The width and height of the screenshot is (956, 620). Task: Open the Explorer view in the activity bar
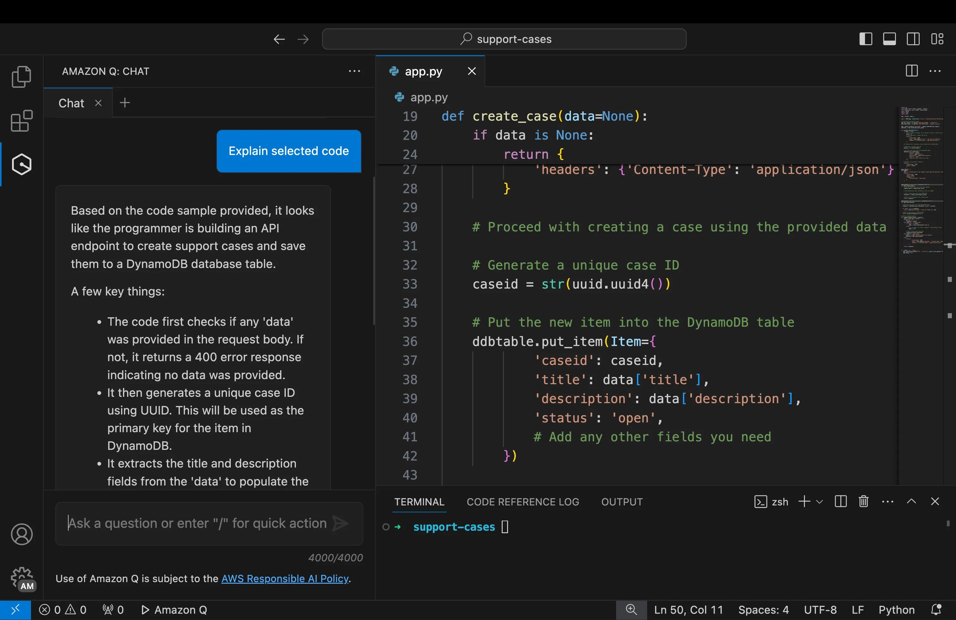(x=22, y=76)
